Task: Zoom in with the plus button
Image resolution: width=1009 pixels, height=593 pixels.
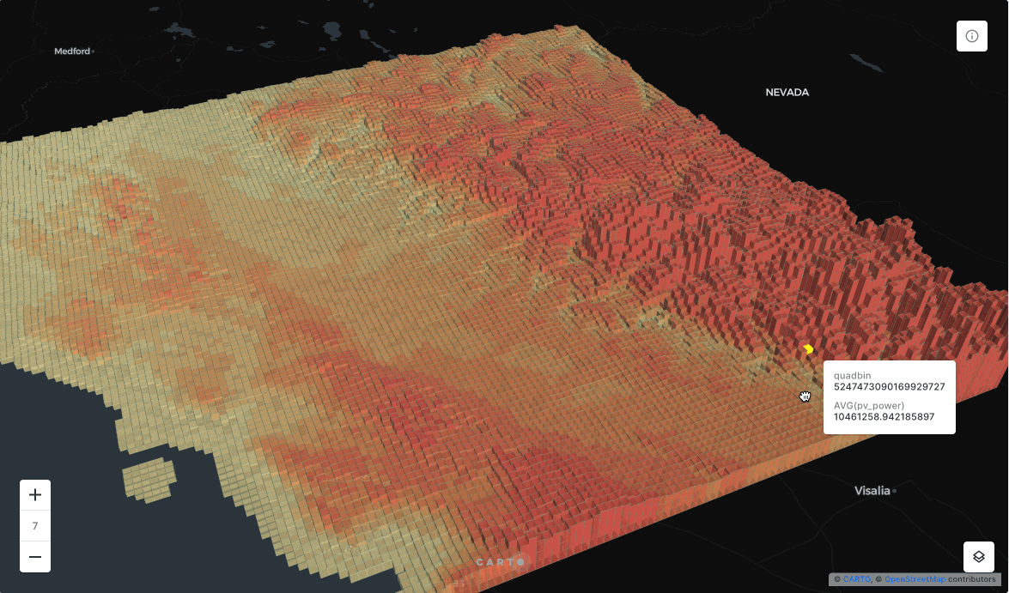Action: [x=35, y=495]
